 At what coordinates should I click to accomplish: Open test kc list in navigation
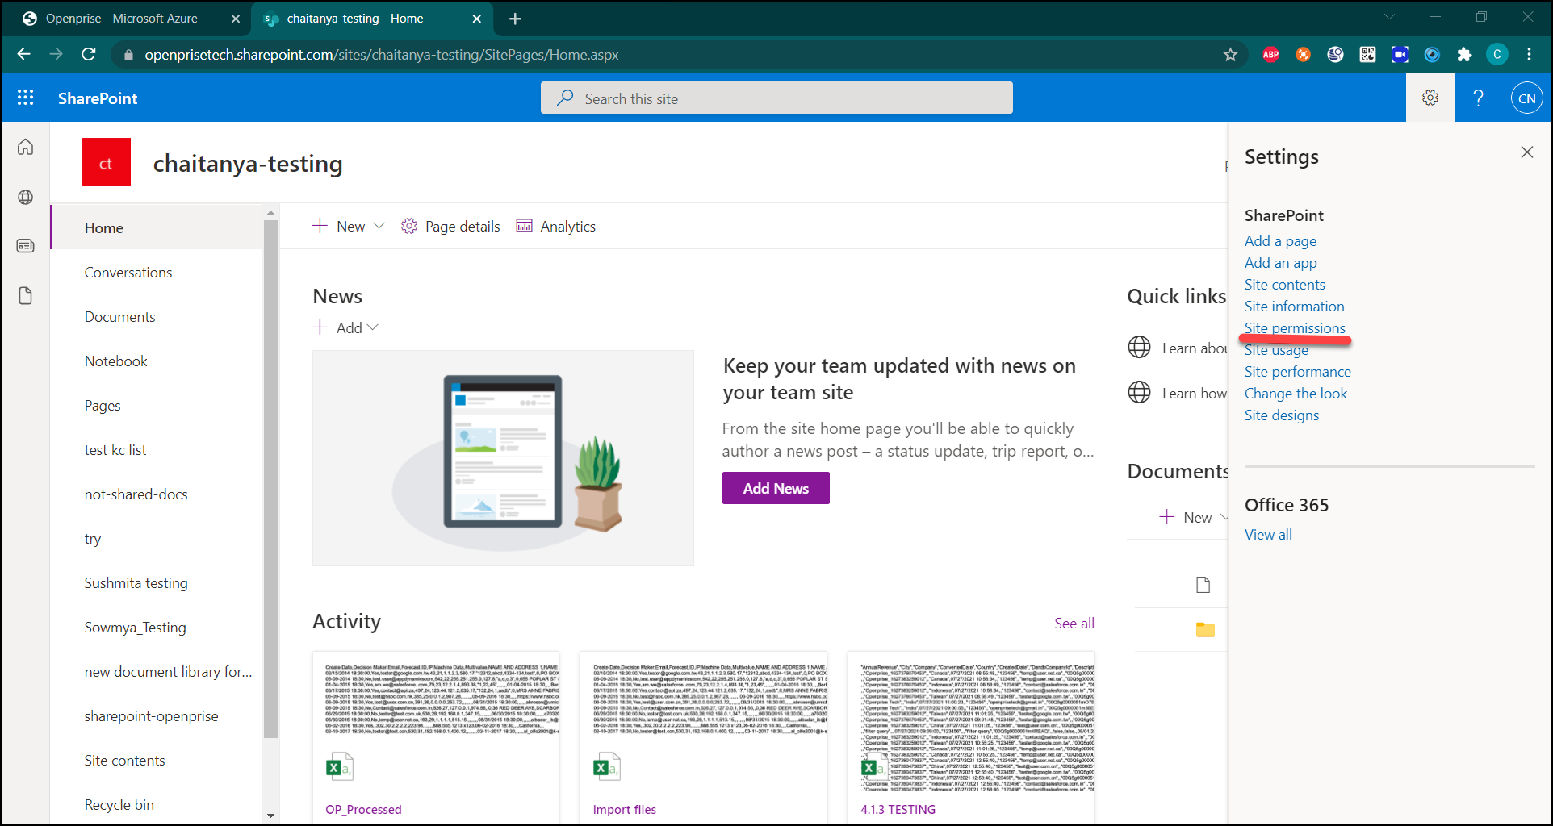coord(115,450)
